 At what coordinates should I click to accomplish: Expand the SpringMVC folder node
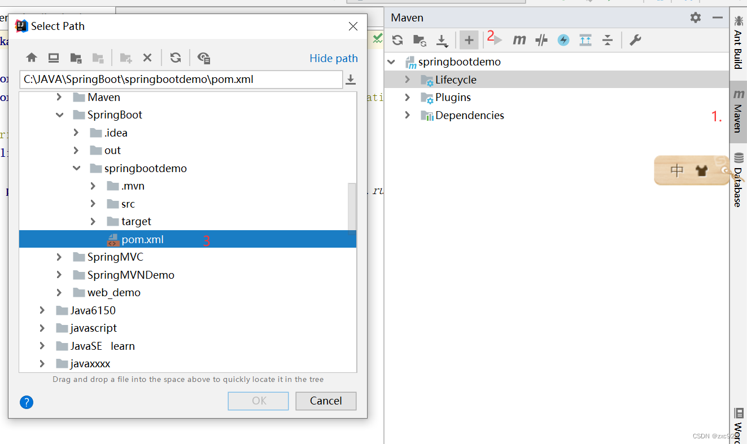coord(59,257)
